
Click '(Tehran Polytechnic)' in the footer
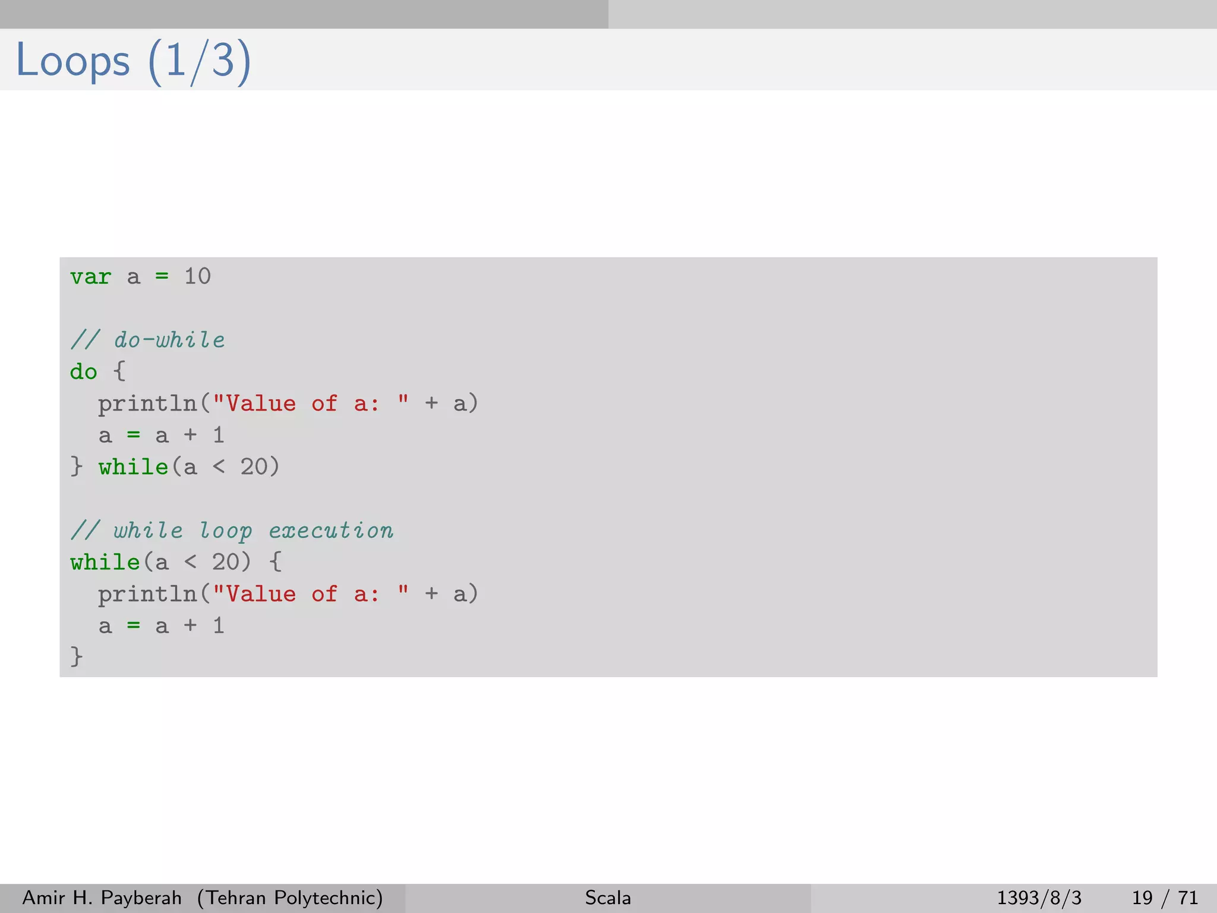[290, 898]
